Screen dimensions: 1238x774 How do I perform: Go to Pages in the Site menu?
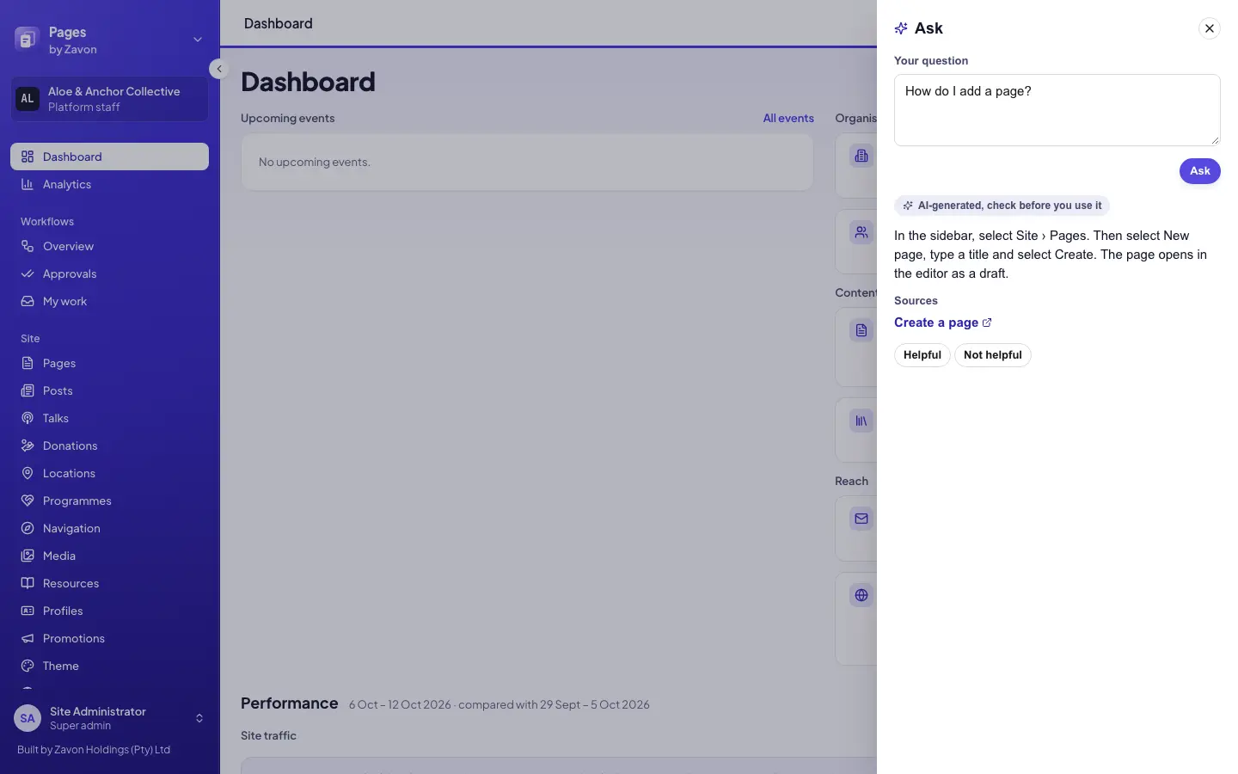(x=110, y=363)
